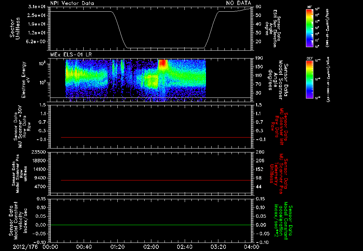Click the "1.2e+01" sector tick value
Image resolution: width=363 pixels, height=251 pixels.
[37, 33]
